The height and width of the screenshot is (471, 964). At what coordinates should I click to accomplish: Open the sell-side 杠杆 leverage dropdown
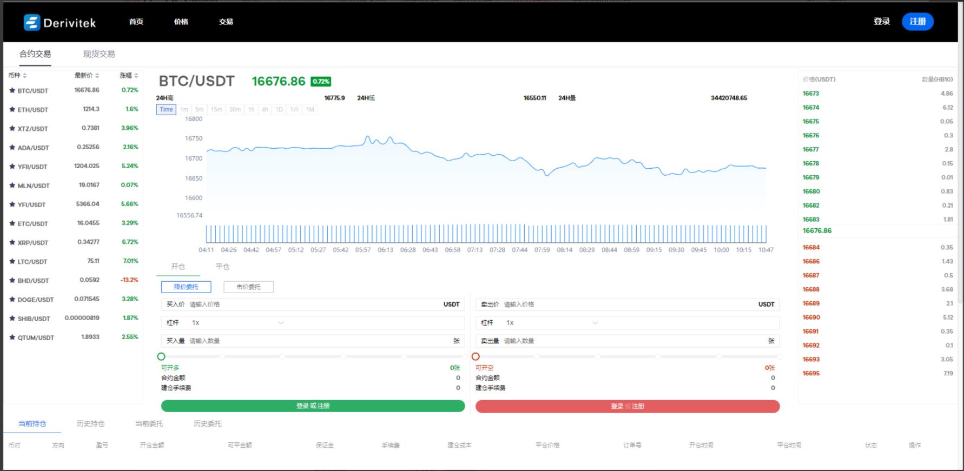595,323
